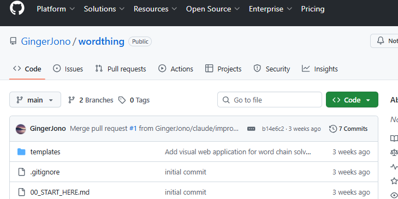This screenshot has width=398, height=199.
Task: Click the Pull requests merge icon
Action: pos(99,69)
